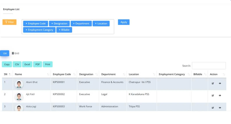View details with eye icon for Aloka Jogi

220,108
